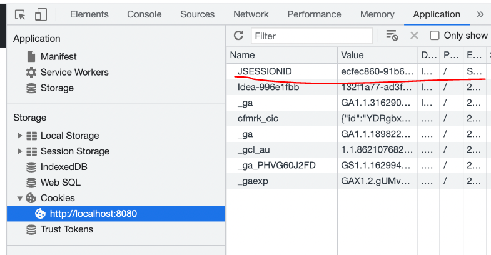Image resolution: width=491 pixels, height=255 pixels.
Task: Select Trust Tokens in the sidebar
Action: point(67,229)
